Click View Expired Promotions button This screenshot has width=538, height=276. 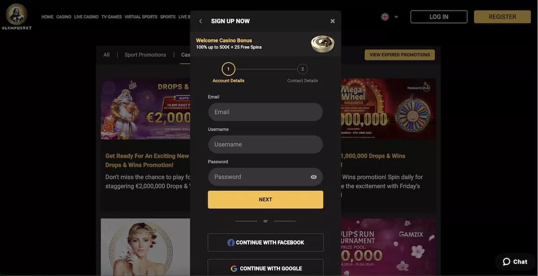[x=399, y=55]
